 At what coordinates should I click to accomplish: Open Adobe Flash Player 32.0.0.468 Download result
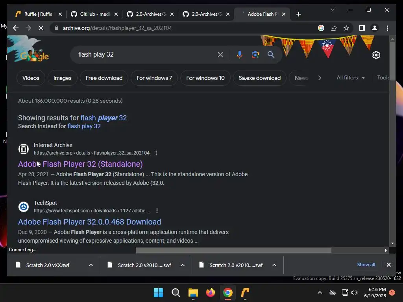coord(89,222)
